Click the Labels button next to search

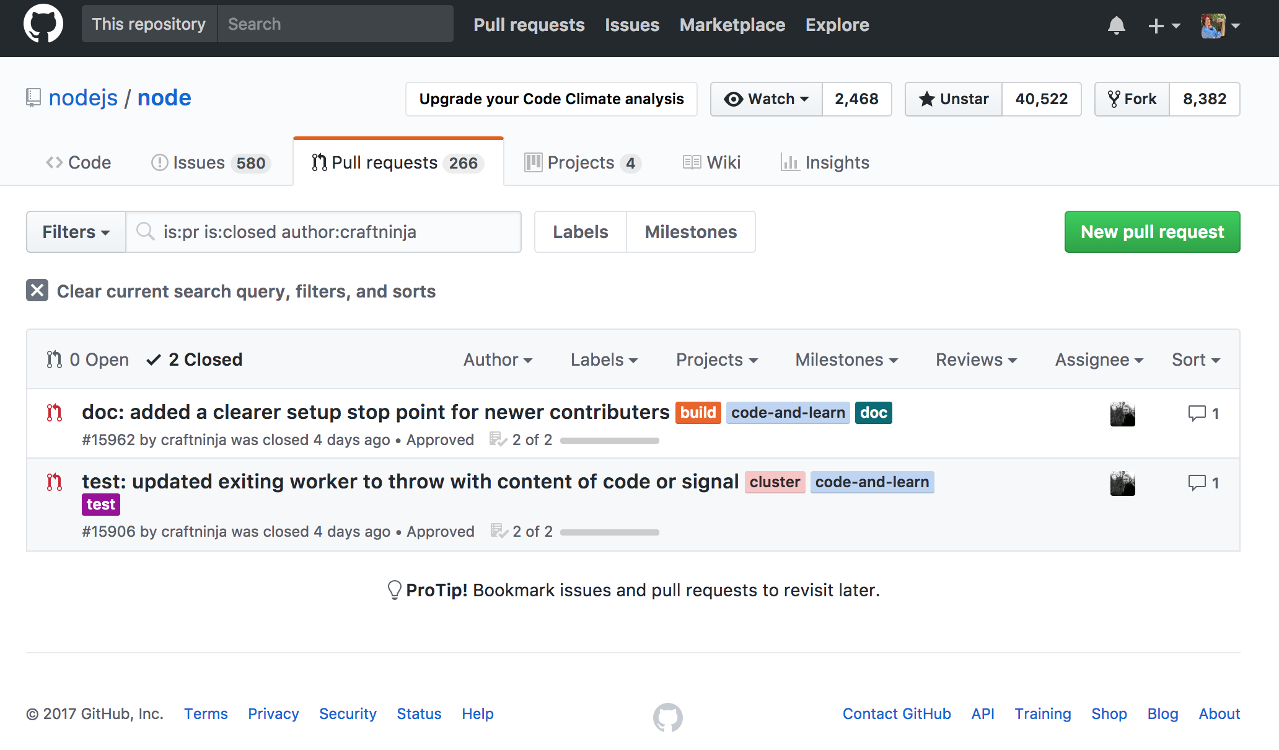[581, 232]
